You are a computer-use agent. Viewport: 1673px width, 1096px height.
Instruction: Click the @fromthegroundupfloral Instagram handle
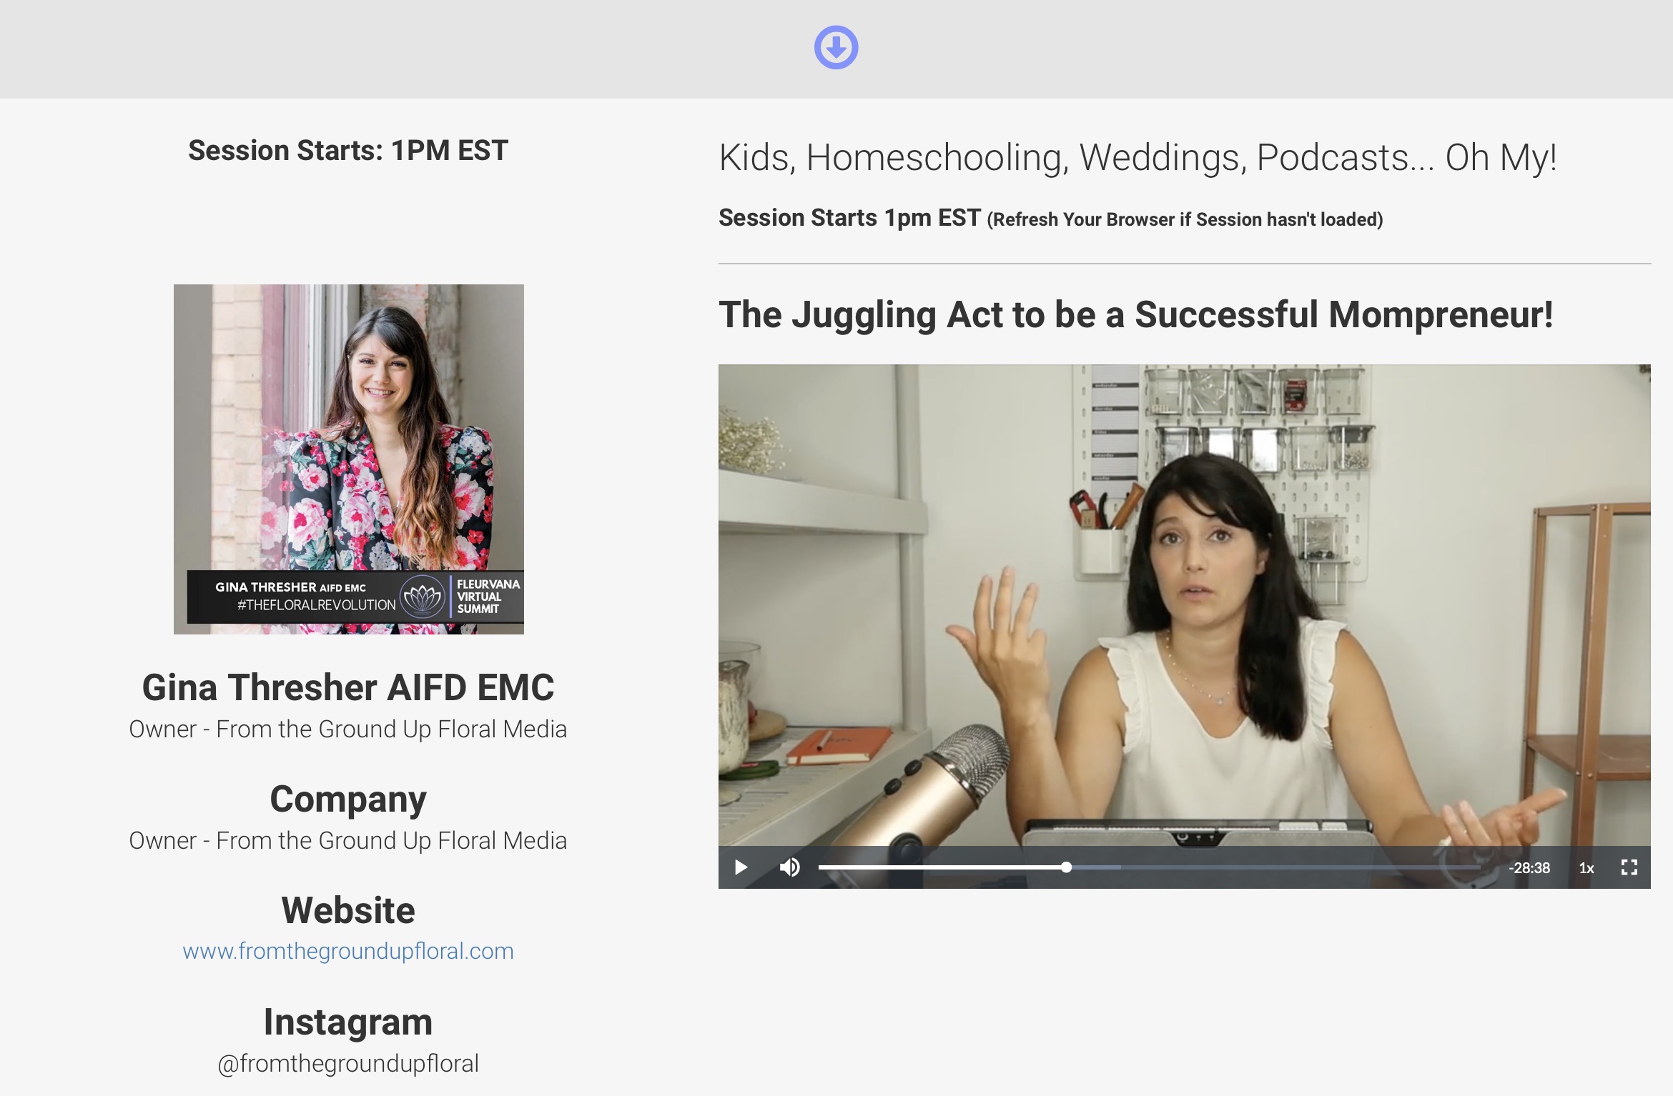point(348,1063)
